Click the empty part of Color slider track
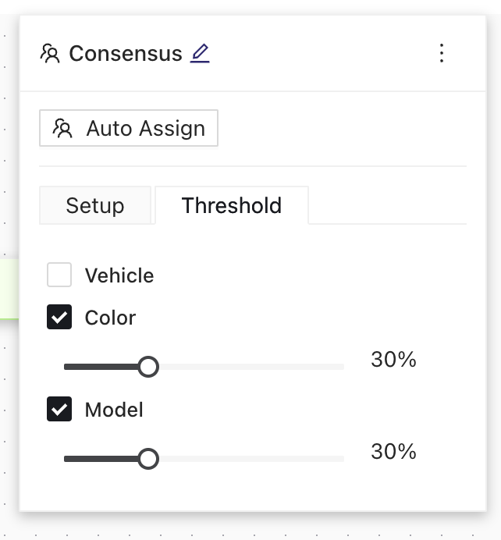This screenshot has height=540, width=501. (x=251, y=367)
